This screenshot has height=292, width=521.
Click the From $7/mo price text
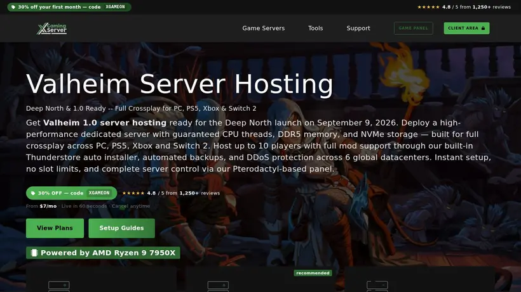41,206
